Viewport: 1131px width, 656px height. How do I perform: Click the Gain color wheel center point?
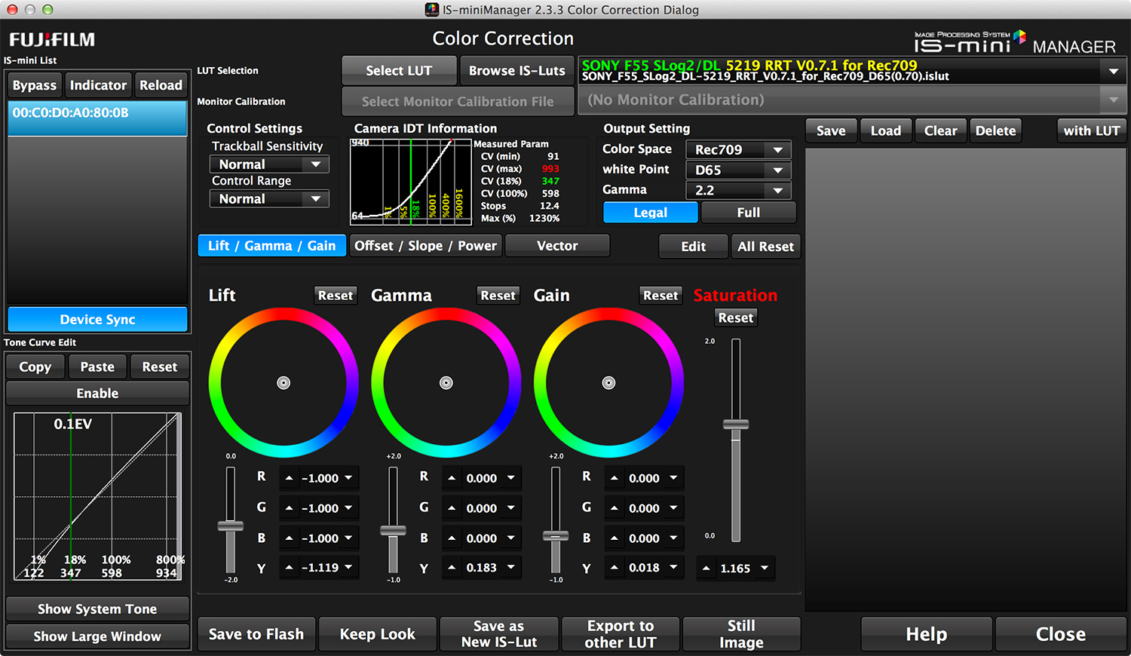click(608, 383)
